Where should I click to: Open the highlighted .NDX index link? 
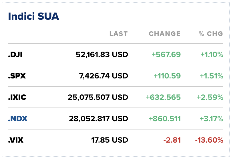pos(18,119)
